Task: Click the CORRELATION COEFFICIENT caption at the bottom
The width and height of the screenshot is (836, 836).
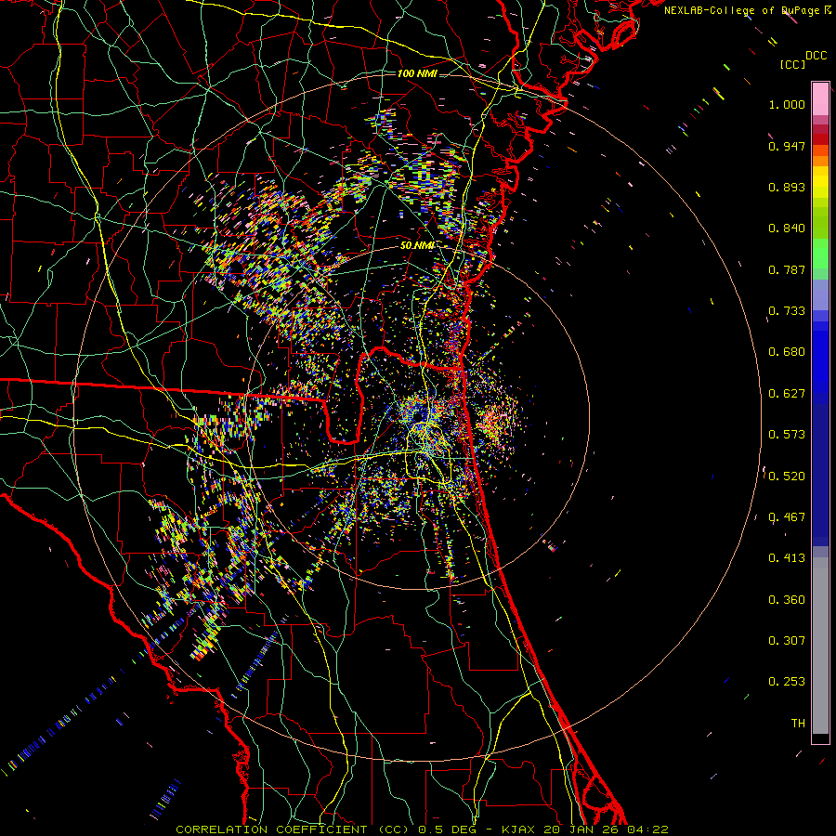Action: (x=422, y=829)
